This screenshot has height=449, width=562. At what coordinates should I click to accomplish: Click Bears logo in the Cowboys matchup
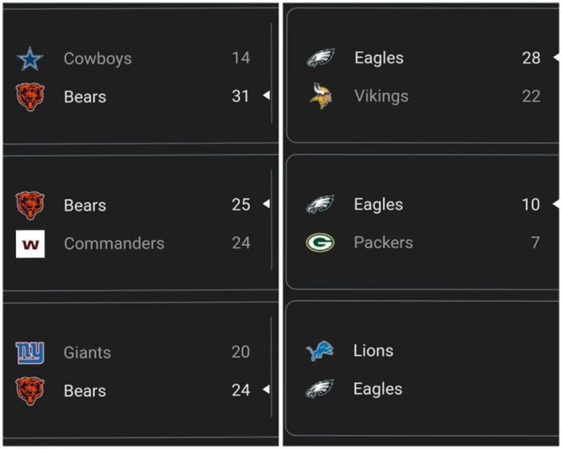30,97
